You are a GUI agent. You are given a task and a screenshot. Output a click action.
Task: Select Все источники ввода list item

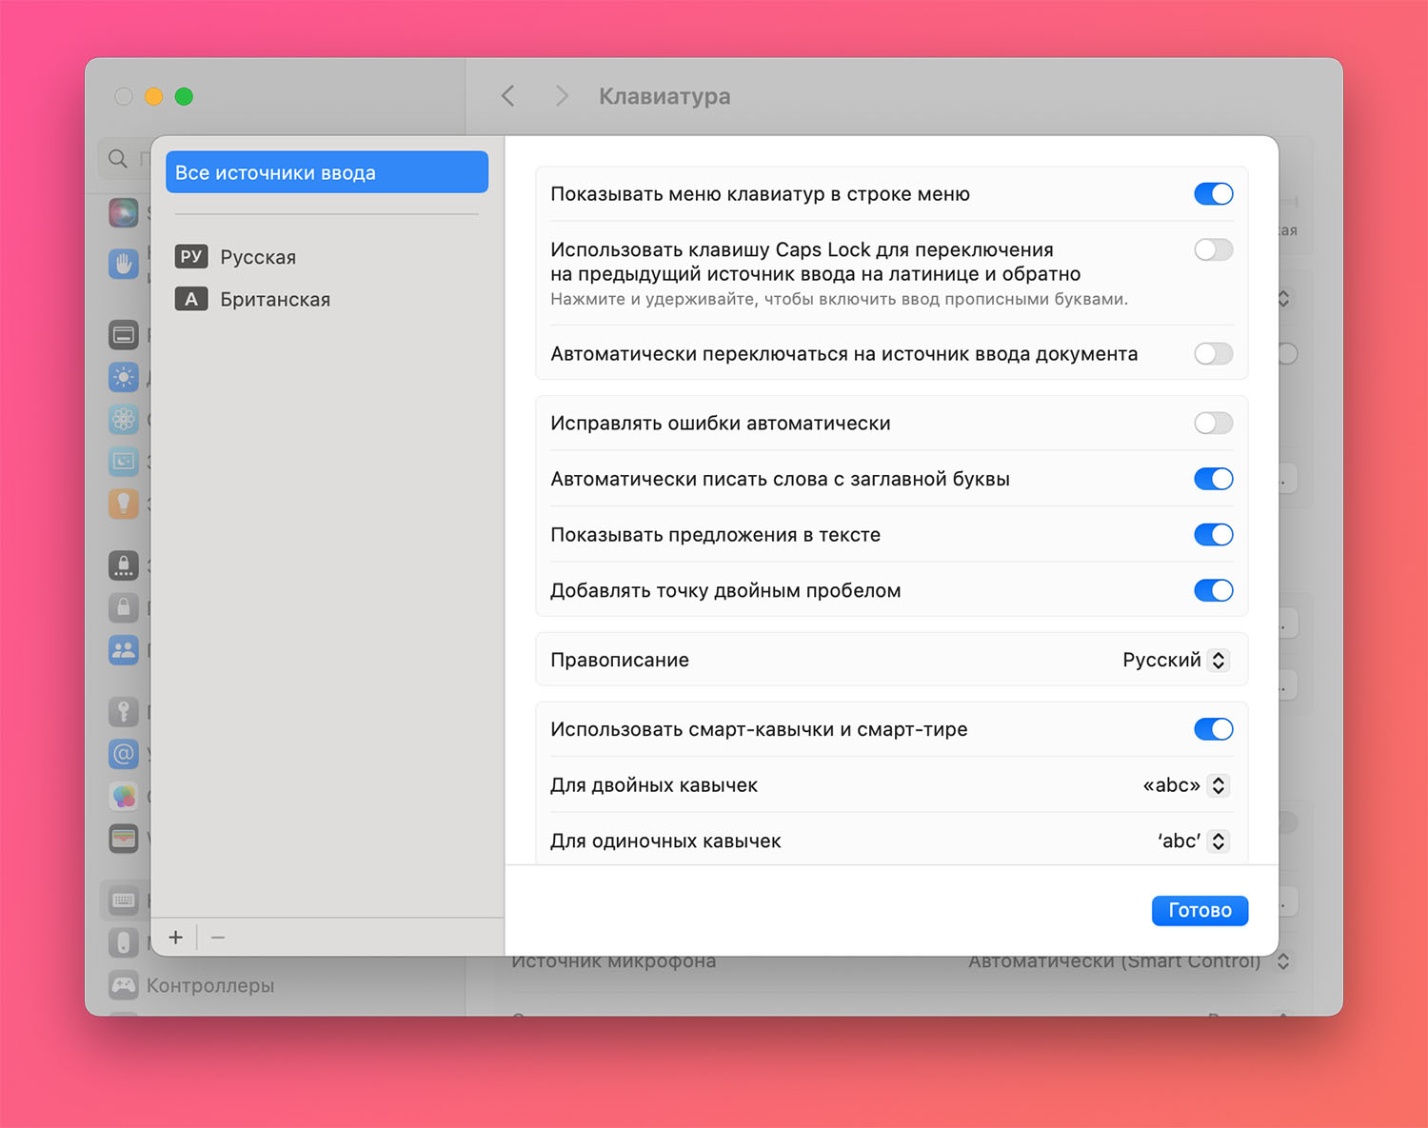tap(327, 172)
